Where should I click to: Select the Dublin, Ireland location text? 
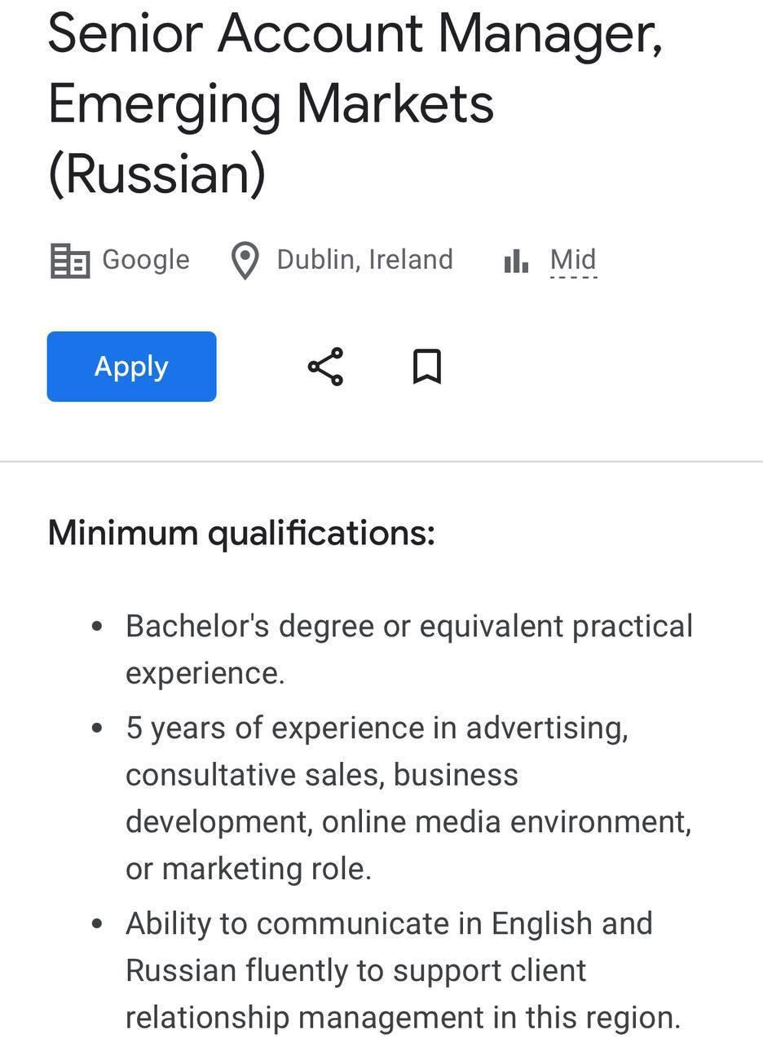[364, 259]
